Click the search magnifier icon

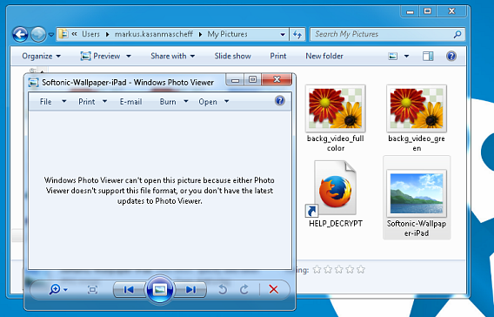pyautogui.click(x=457, y=34)
